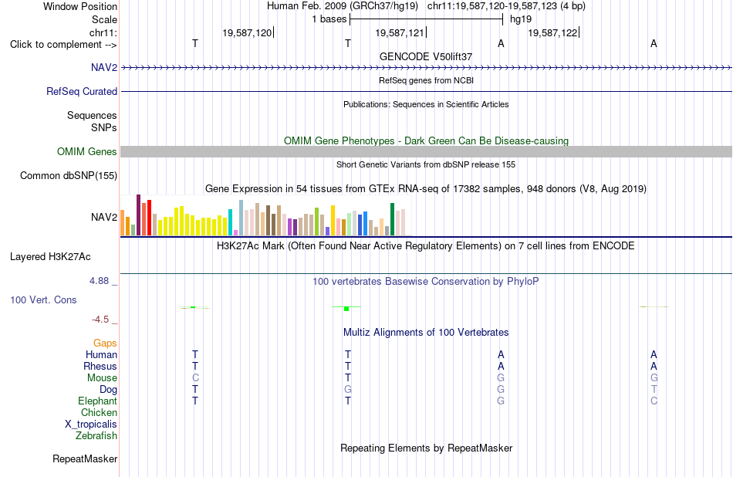The image size is (733, 477).
Task: Select the Zebrafish species label
Action: 96,436
